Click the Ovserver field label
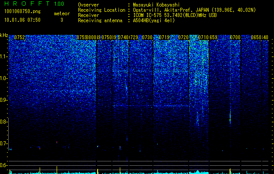The image size is (274, 174). (88, 5)
